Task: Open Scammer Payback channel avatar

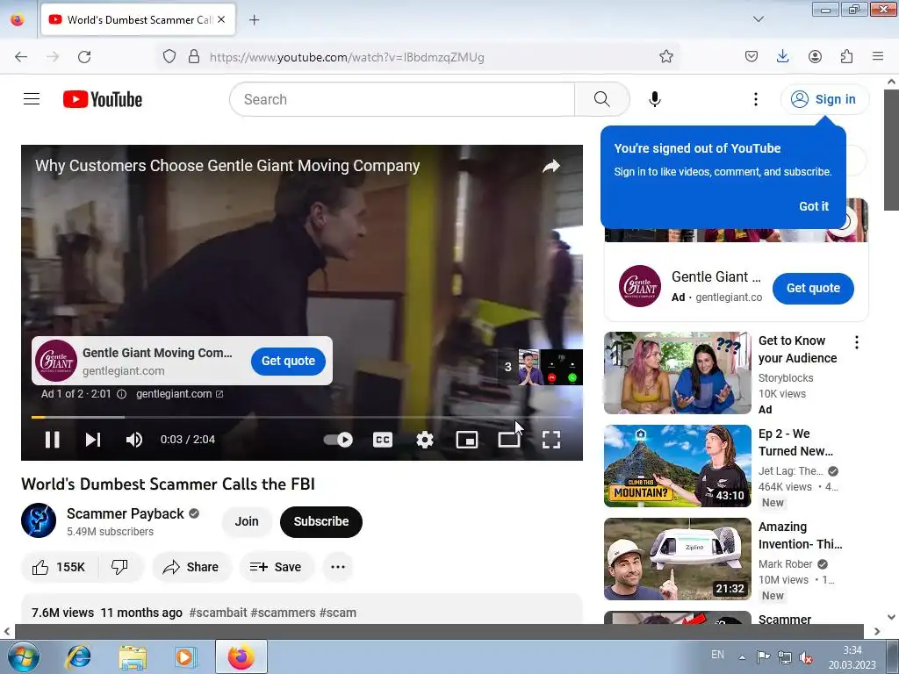Action: click(x=39, y=520)
